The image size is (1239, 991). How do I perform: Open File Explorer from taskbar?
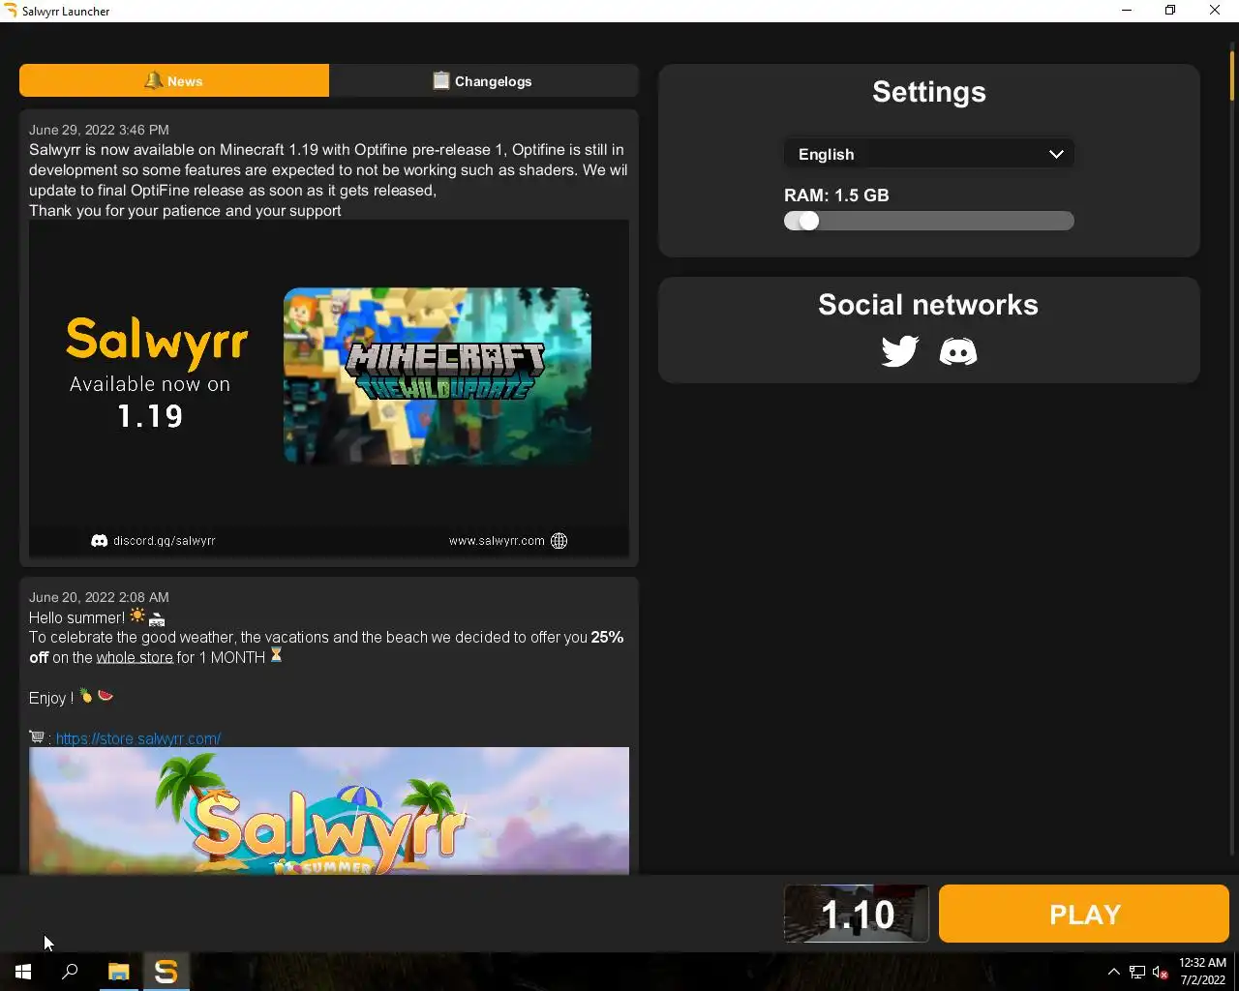(x=118, y=972)
